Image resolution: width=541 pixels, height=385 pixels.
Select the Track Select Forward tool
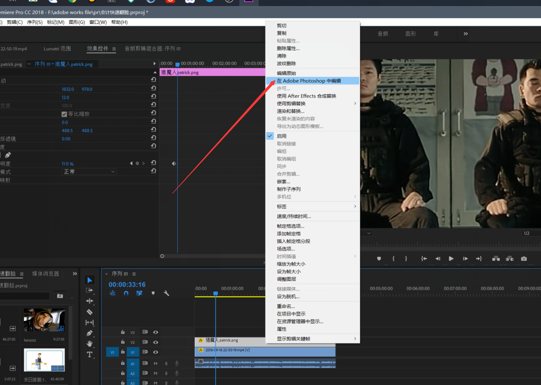click(90, 290)
